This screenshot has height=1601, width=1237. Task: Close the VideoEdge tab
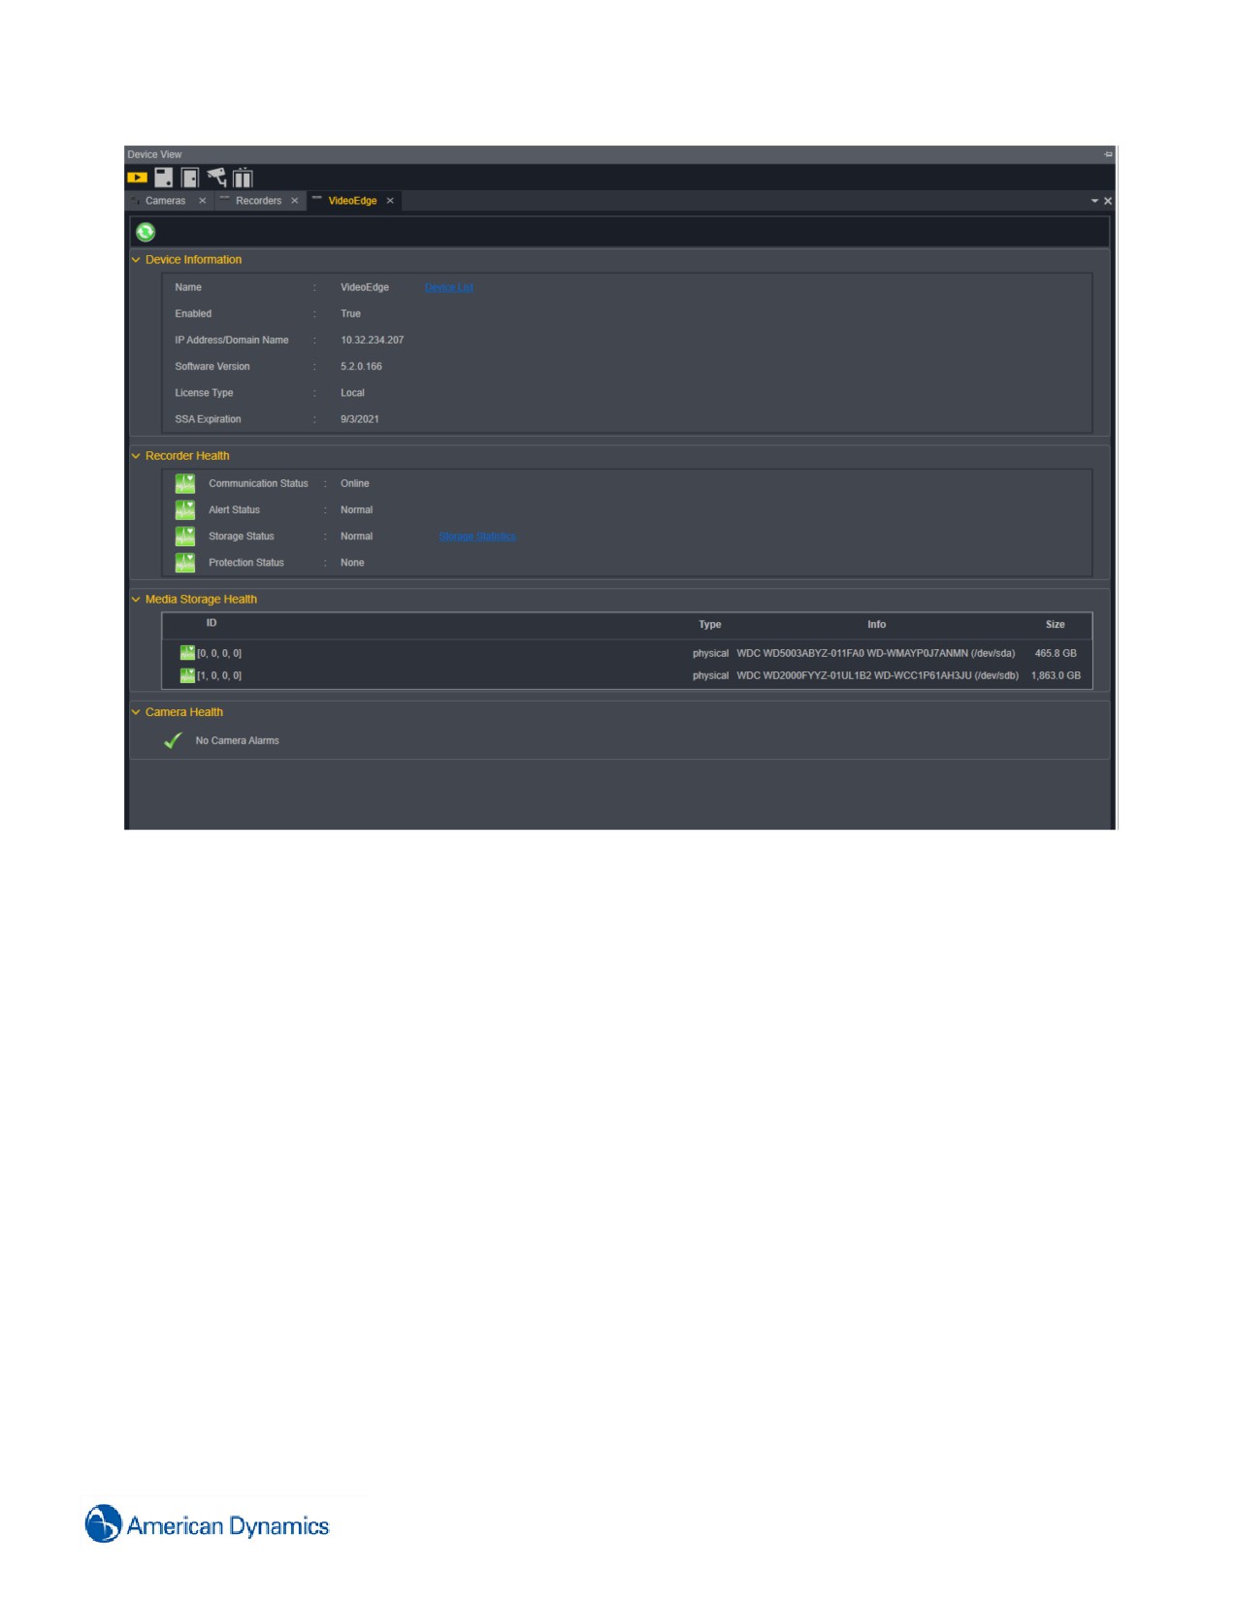click(390, 201)
